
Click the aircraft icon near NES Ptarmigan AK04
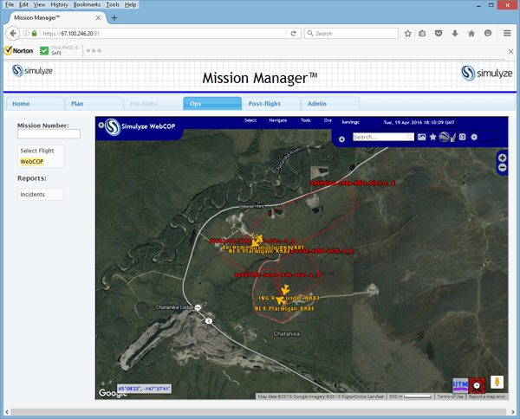(x=281, y=300)
